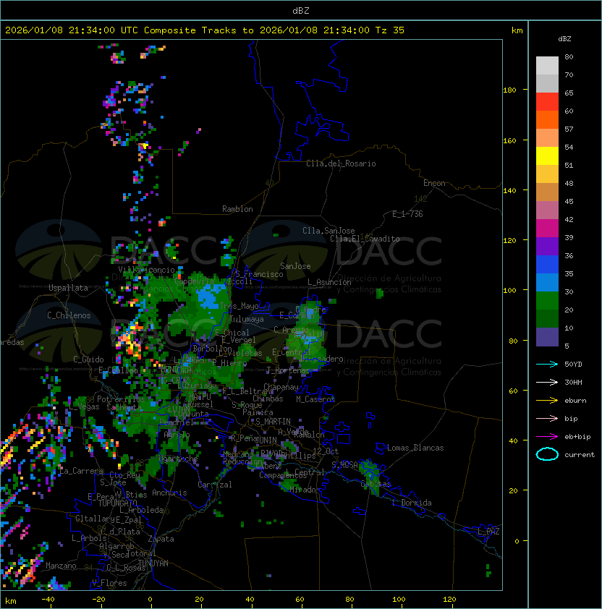Click the 180 tick on vertical axis
The width and height of the screenshot is (602, 609).
coord(509,90)
